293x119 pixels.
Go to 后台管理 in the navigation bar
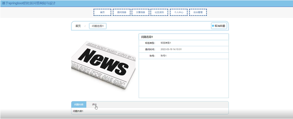pyautogui.click(x=198, y=12)
